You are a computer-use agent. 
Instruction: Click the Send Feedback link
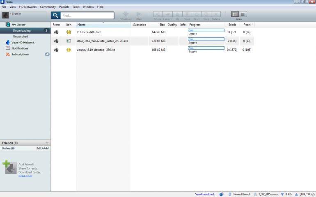[205, 195]
